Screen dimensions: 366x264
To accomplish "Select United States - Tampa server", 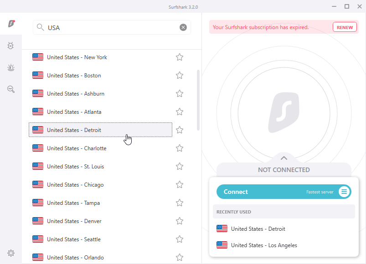I will [101, 203].
